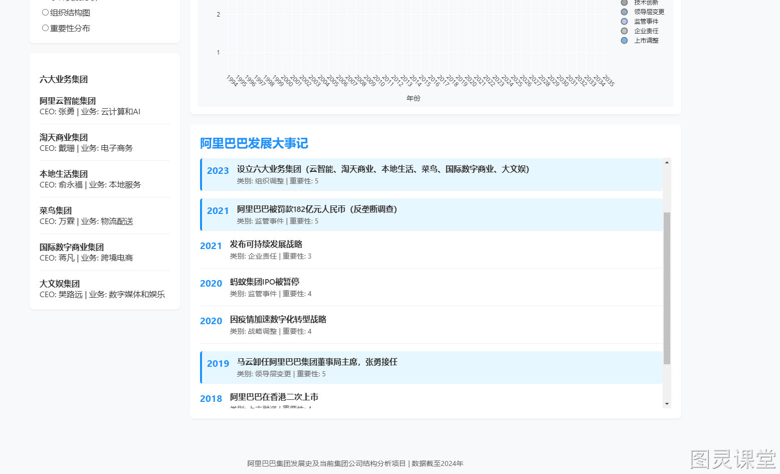Toggle the 企业责任 legend marker
Image resolution: width=780 pixels, height=474 pixels.
click(x=624, y=31)
